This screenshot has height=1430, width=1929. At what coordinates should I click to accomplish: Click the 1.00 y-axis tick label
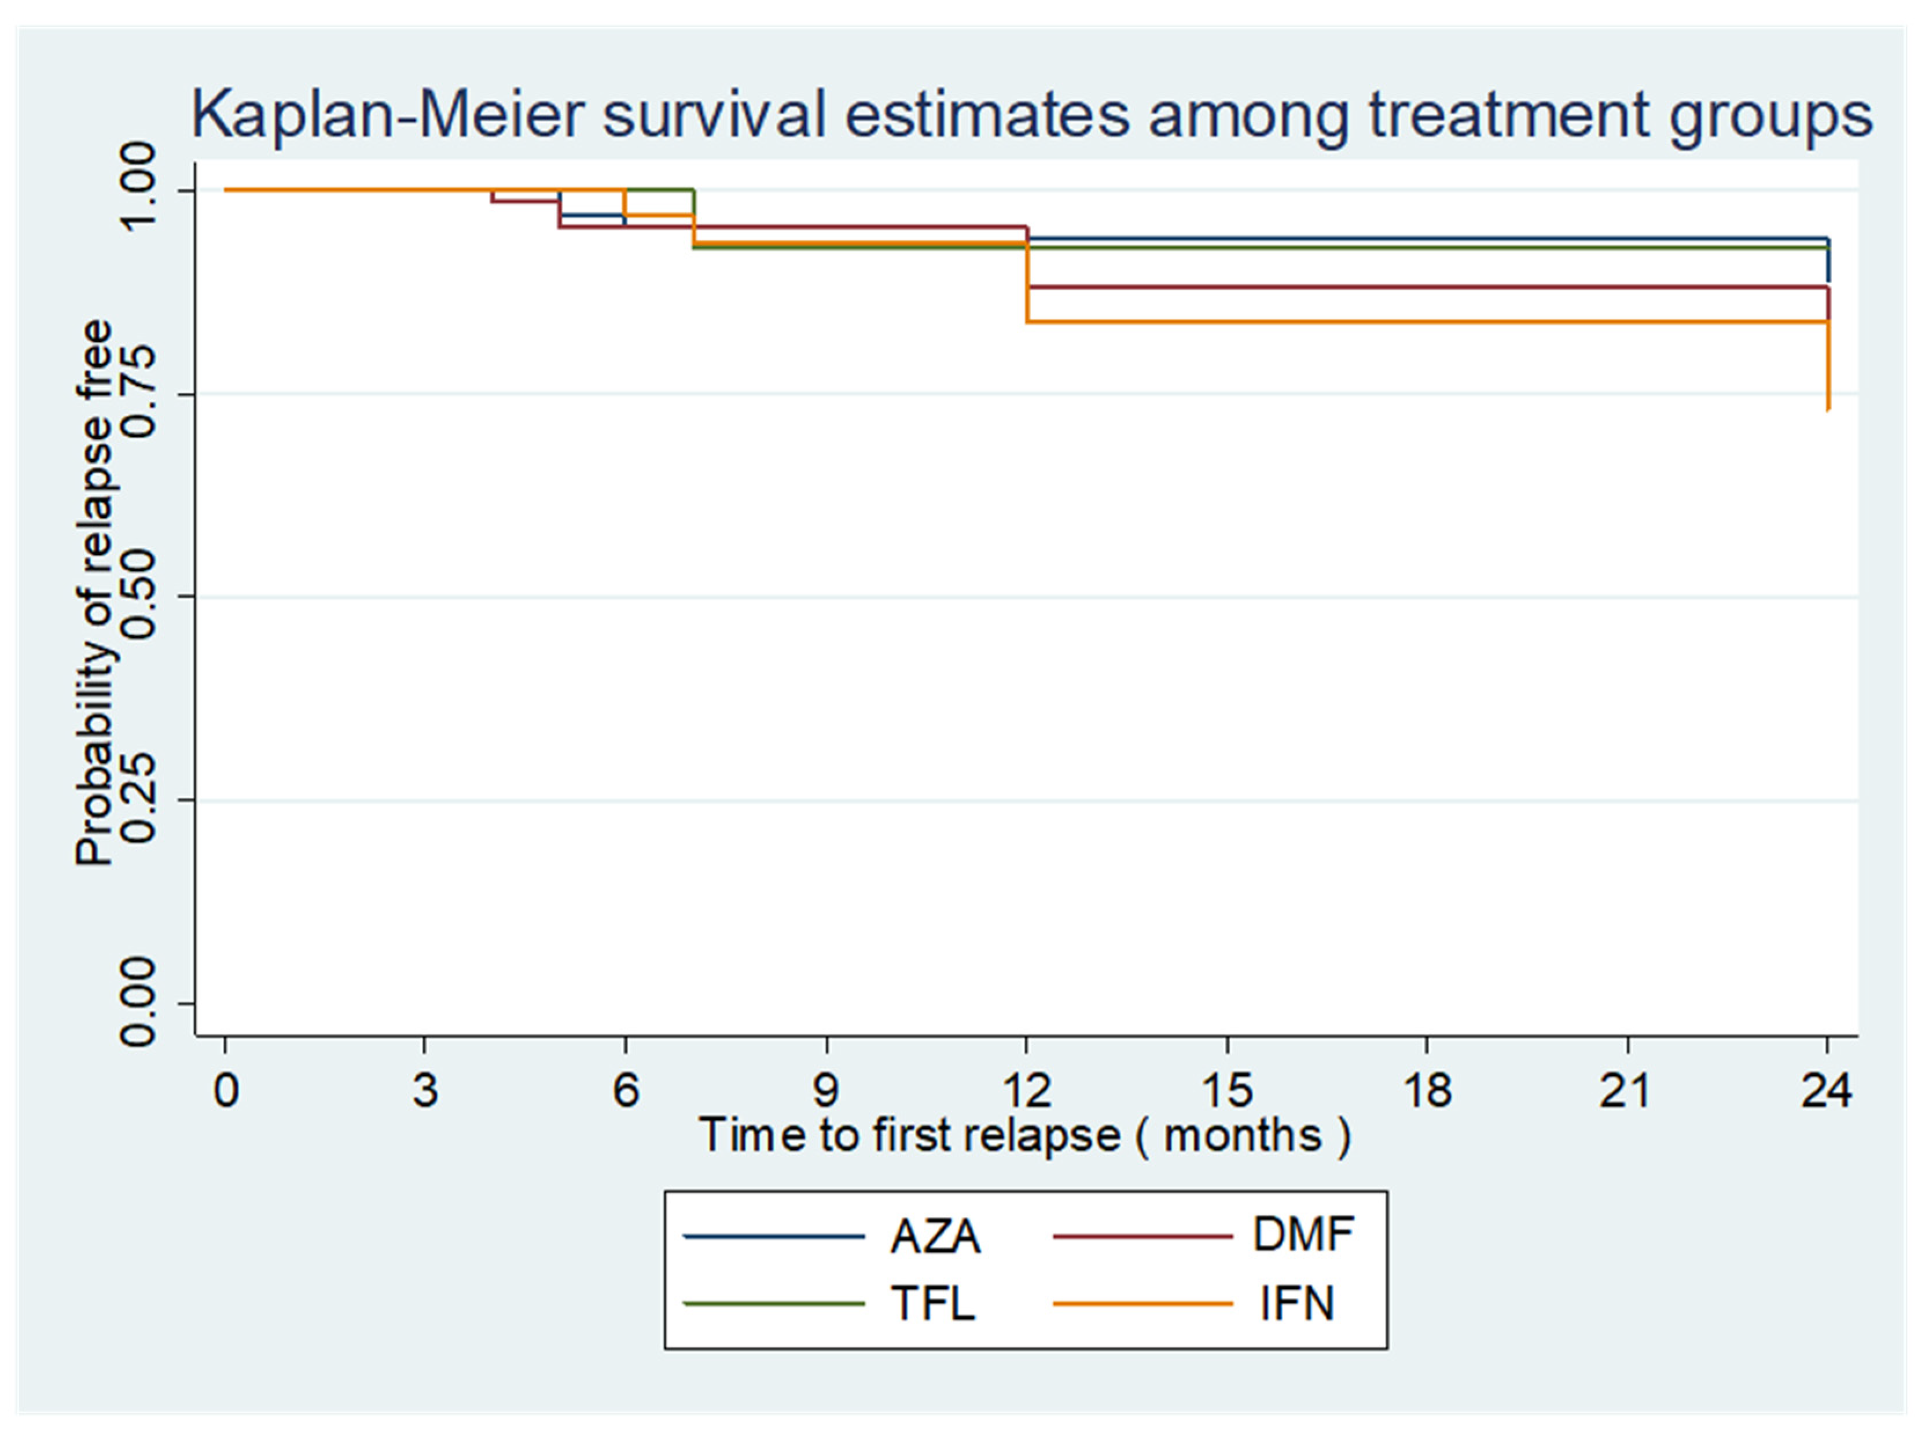coord(138,189)
